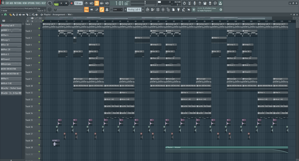Open the Mixer view
This screenshot has height=161, width=299.
[x=163, y=10]
